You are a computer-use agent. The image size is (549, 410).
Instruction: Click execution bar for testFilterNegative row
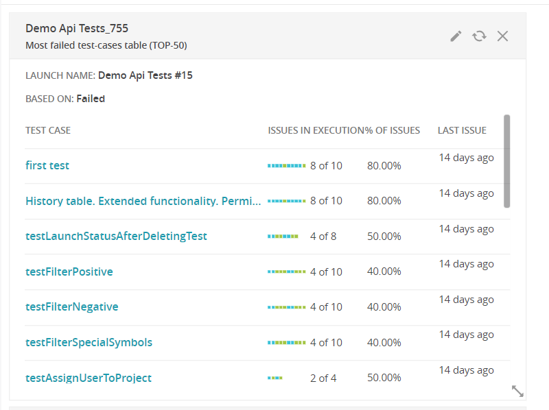(x=286, y=307)
